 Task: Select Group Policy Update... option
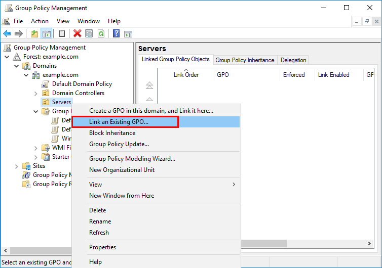156,144
